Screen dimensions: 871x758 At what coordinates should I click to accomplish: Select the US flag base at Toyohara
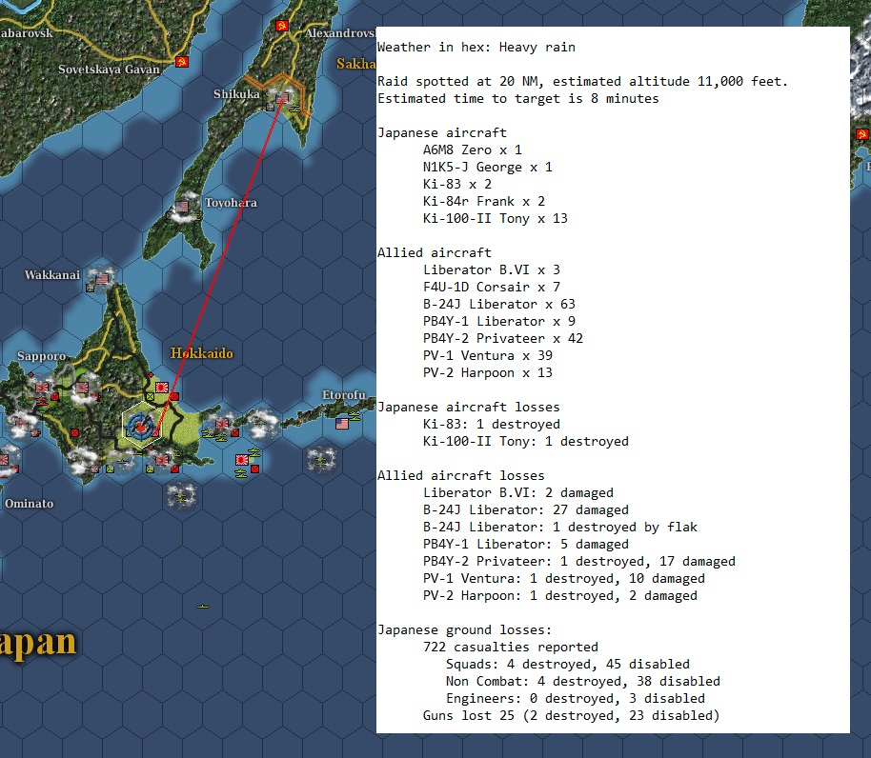click(x=182, y=207)
